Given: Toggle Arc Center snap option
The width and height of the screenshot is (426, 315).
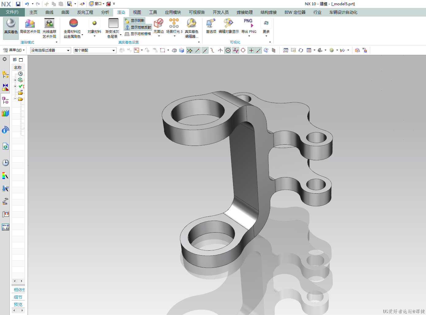Looking at the screenshot, I should click(228, 50).
